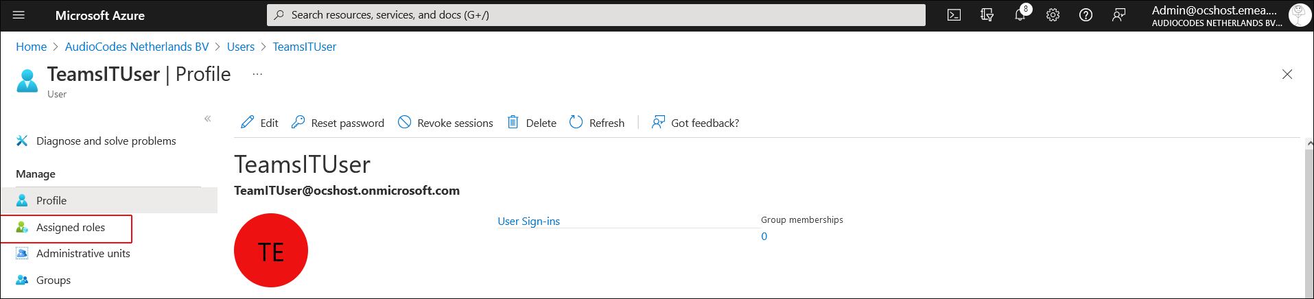
Task: Open the portal settings gear
Action: coord(1053,15)
